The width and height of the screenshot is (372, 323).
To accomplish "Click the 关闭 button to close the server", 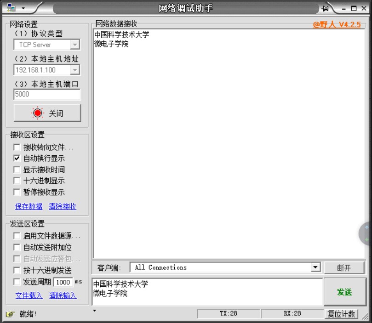I will (47, 113).
